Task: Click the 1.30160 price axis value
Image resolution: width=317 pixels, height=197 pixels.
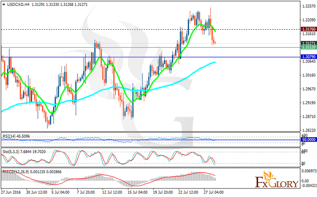Action: [309, 75]
